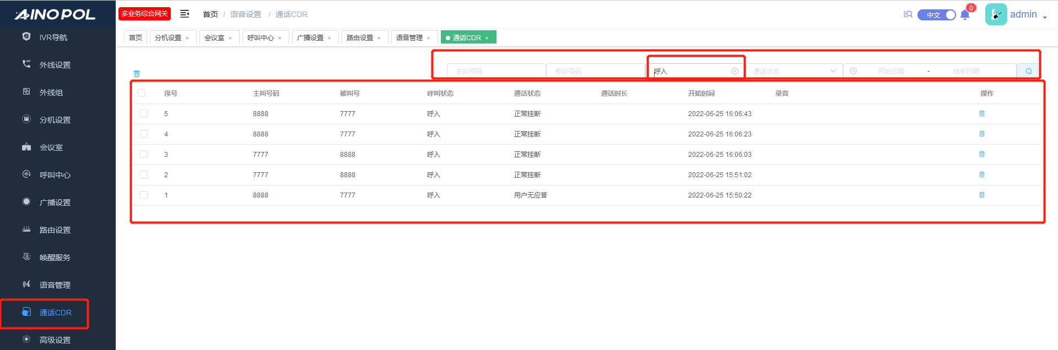Switch to the 呼叫中心 tab
This screenshot has height=350, width=1058.
point(261,37)
